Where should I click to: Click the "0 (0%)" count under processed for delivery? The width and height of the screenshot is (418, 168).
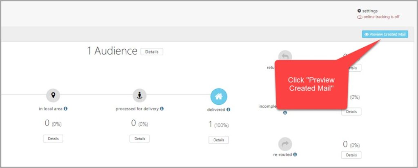coord(140,123)
